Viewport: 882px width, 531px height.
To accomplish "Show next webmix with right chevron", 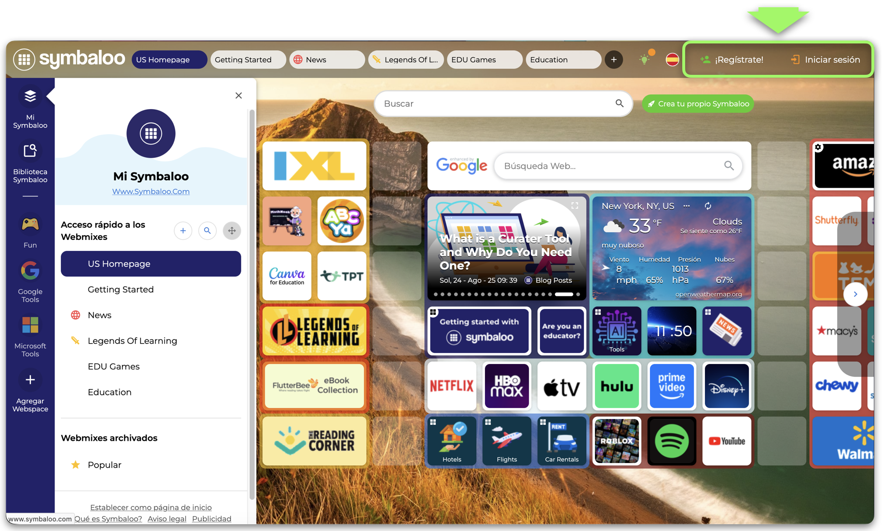I will (x=855, y=294).
